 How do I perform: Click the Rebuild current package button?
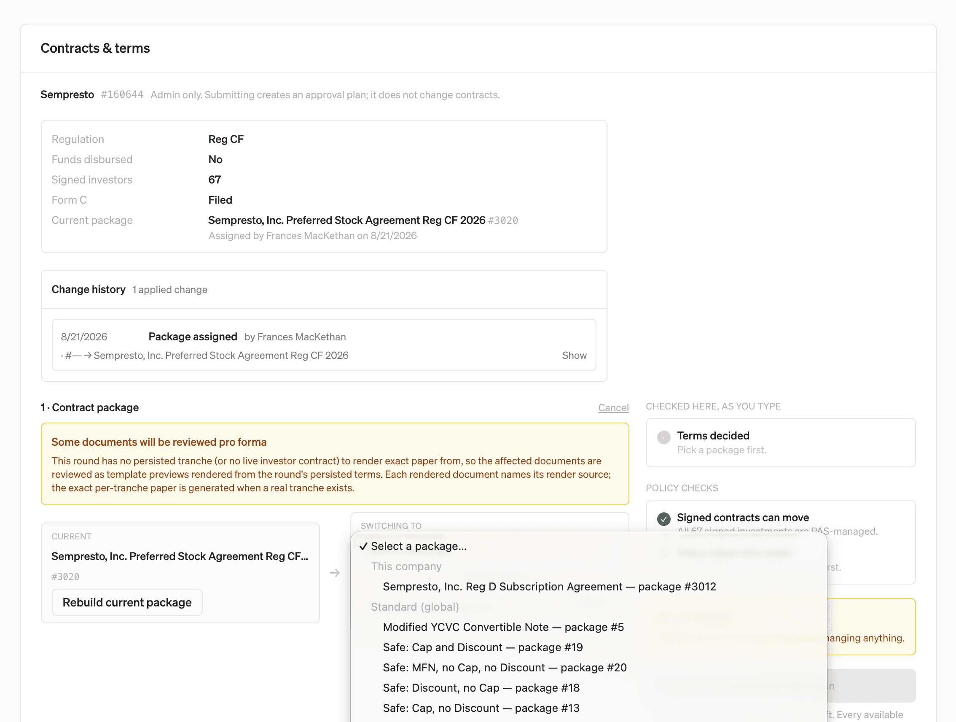[x=127, y=602]
